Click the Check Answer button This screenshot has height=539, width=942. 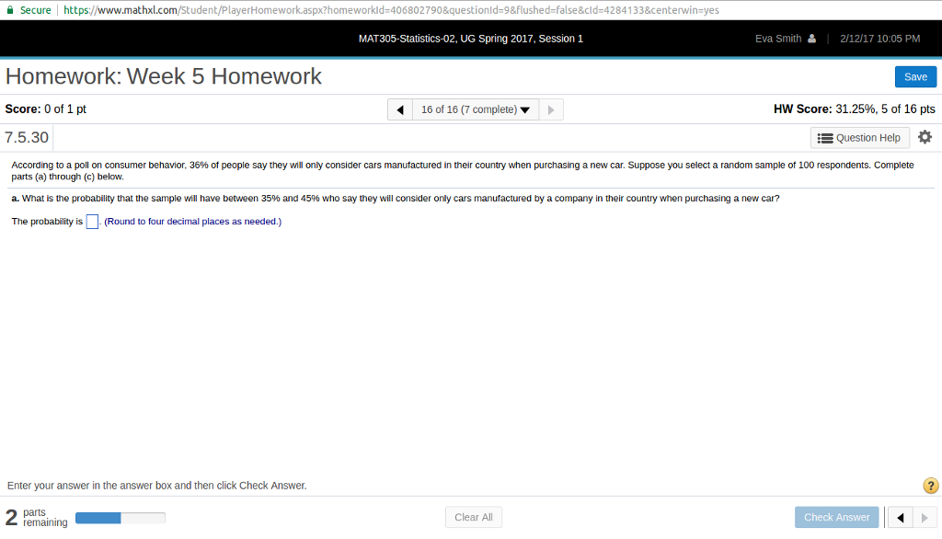(836, 517)
